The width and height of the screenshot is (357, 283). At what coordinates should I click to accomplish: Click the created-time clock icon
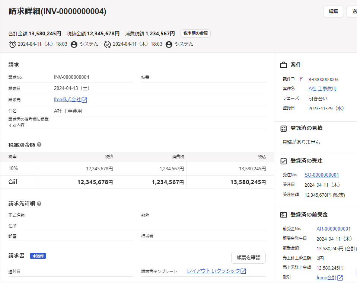click(x=13, y=44)
